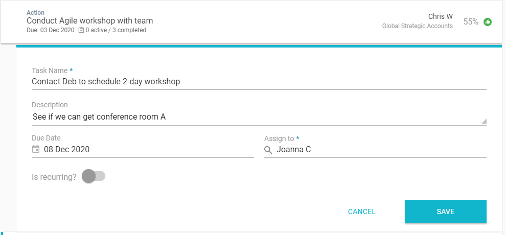The width and height of the screenshot is (506, 235).
Task: Click the task checklist icon near completed count
Action: point(81,30)
